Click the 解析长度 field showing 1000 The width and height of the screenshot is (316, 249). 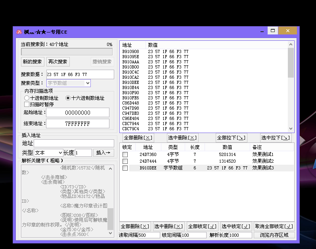240,235
